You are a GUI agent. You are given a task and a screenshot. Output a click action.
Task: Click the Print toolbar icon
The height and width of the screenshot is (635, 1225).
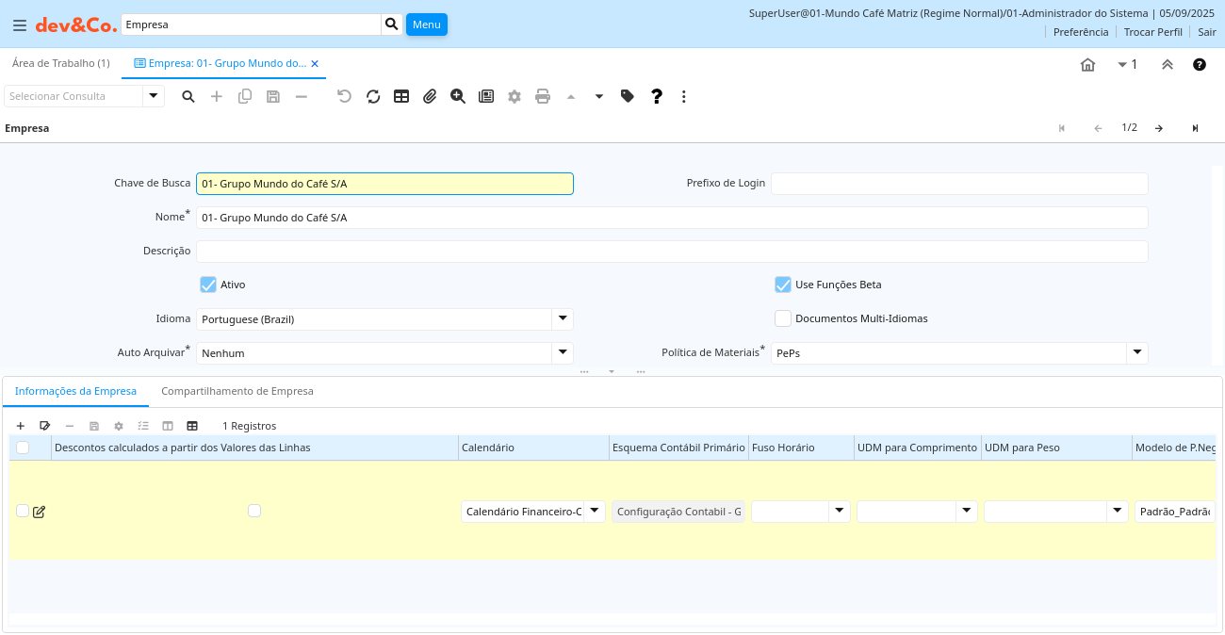(x=543, y=96)
